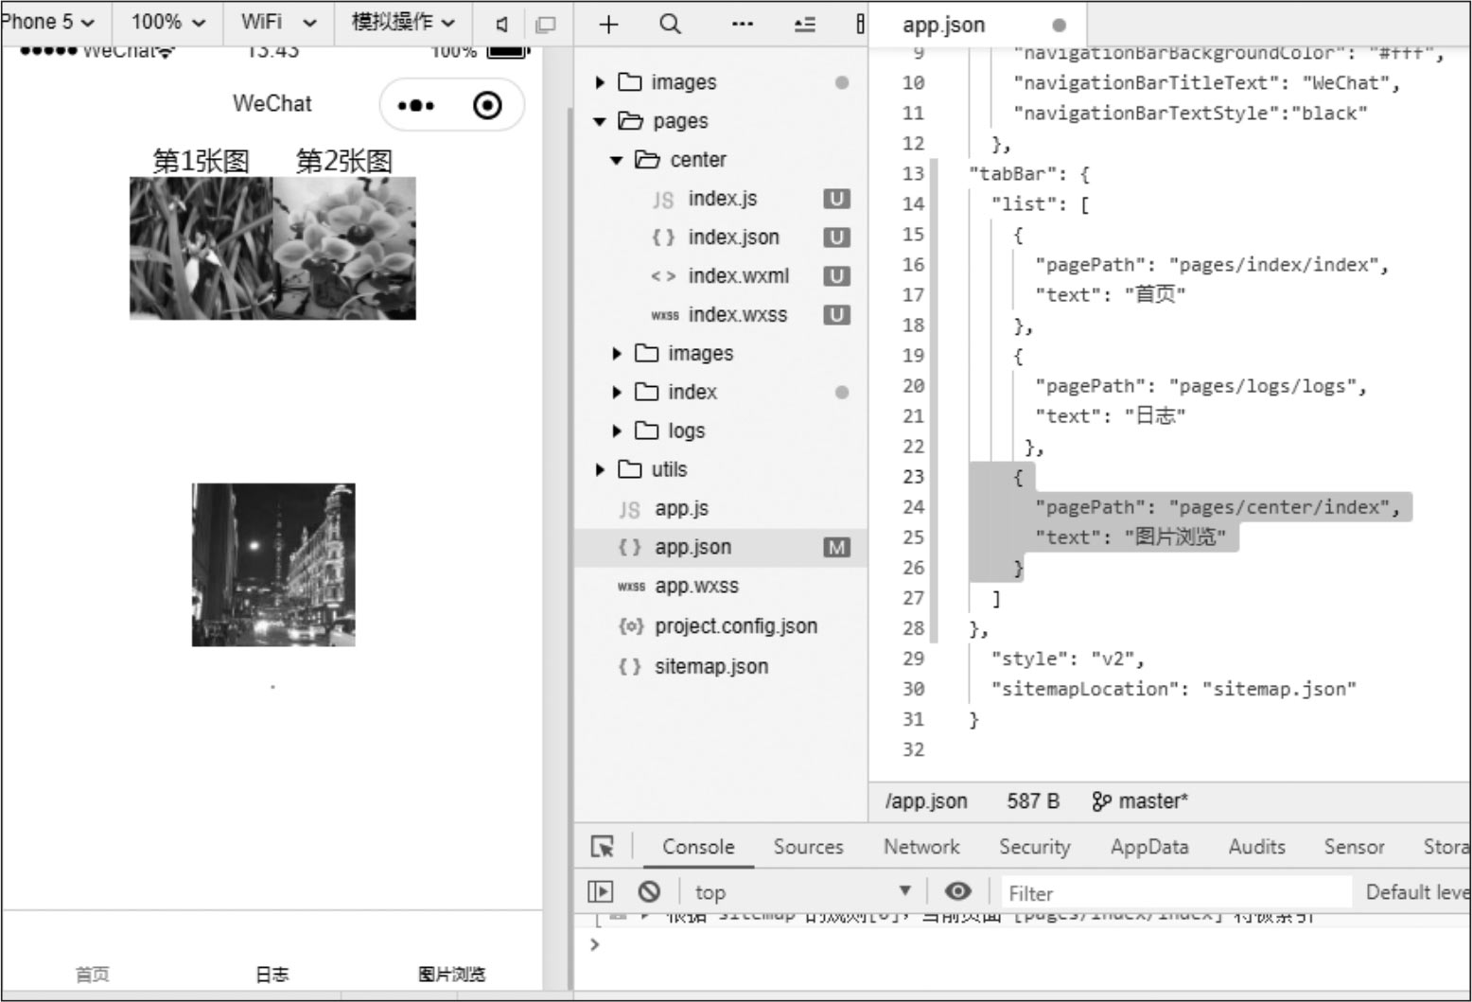Click the eye live expression icon

(x=957, y=891)
